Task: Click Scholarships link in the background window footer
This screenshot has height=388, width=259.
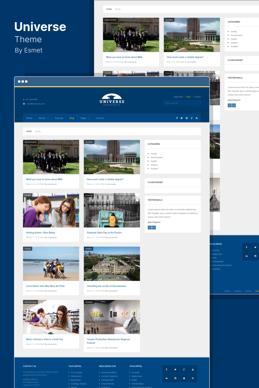Action: click(217, 262)
